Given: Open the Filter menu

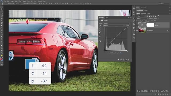Looking at the screenshot, I should point(28,1).
